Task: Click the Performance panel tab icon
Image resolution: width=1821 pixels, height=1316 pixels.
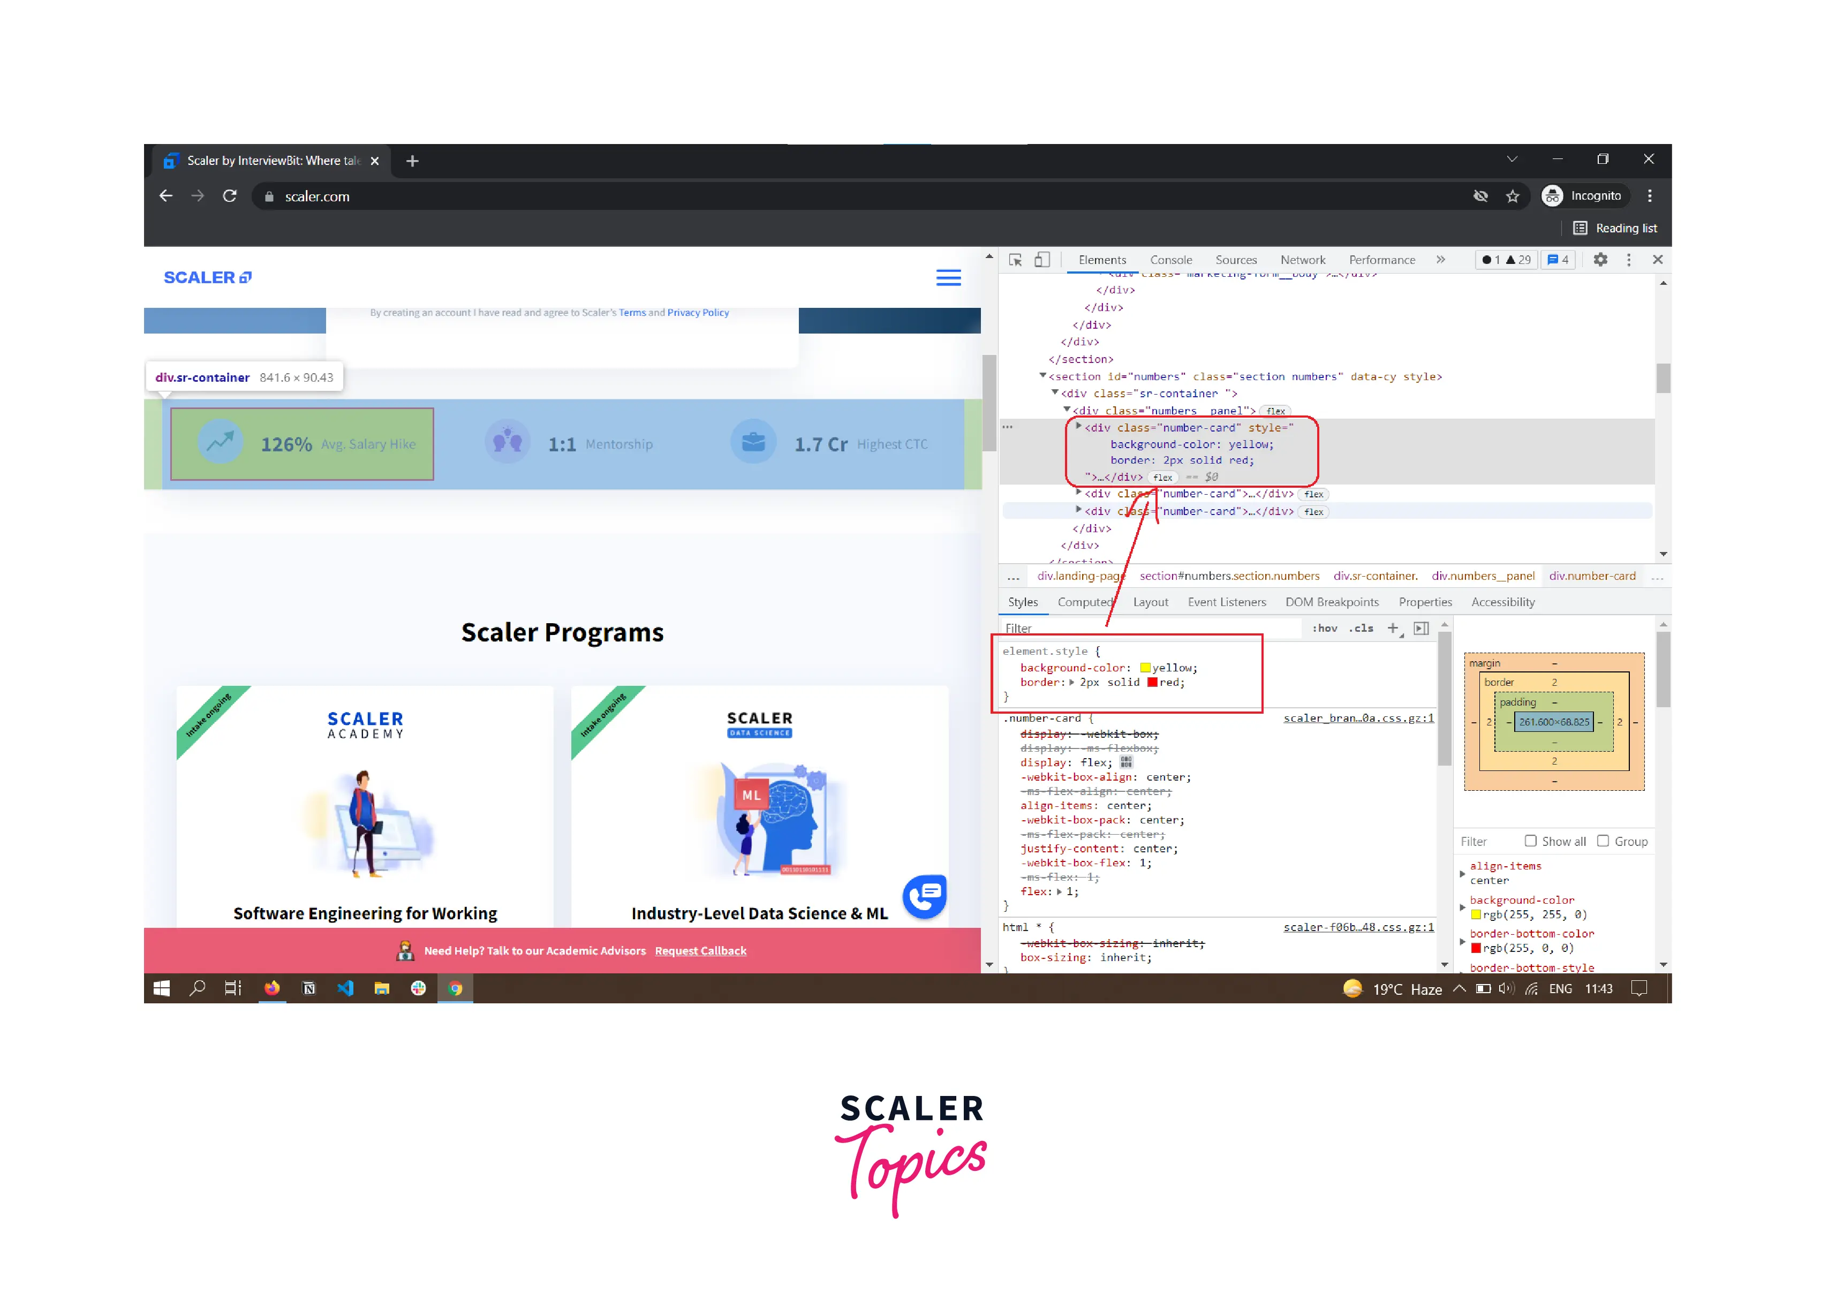Action: 1380,260
